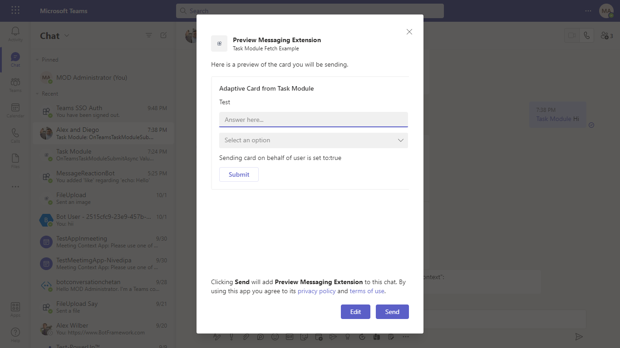Image resolution: width=620 pixels, height=348 pixels.
Task: Open the TestAppInmeeting chat
Action: pos(103,242)
